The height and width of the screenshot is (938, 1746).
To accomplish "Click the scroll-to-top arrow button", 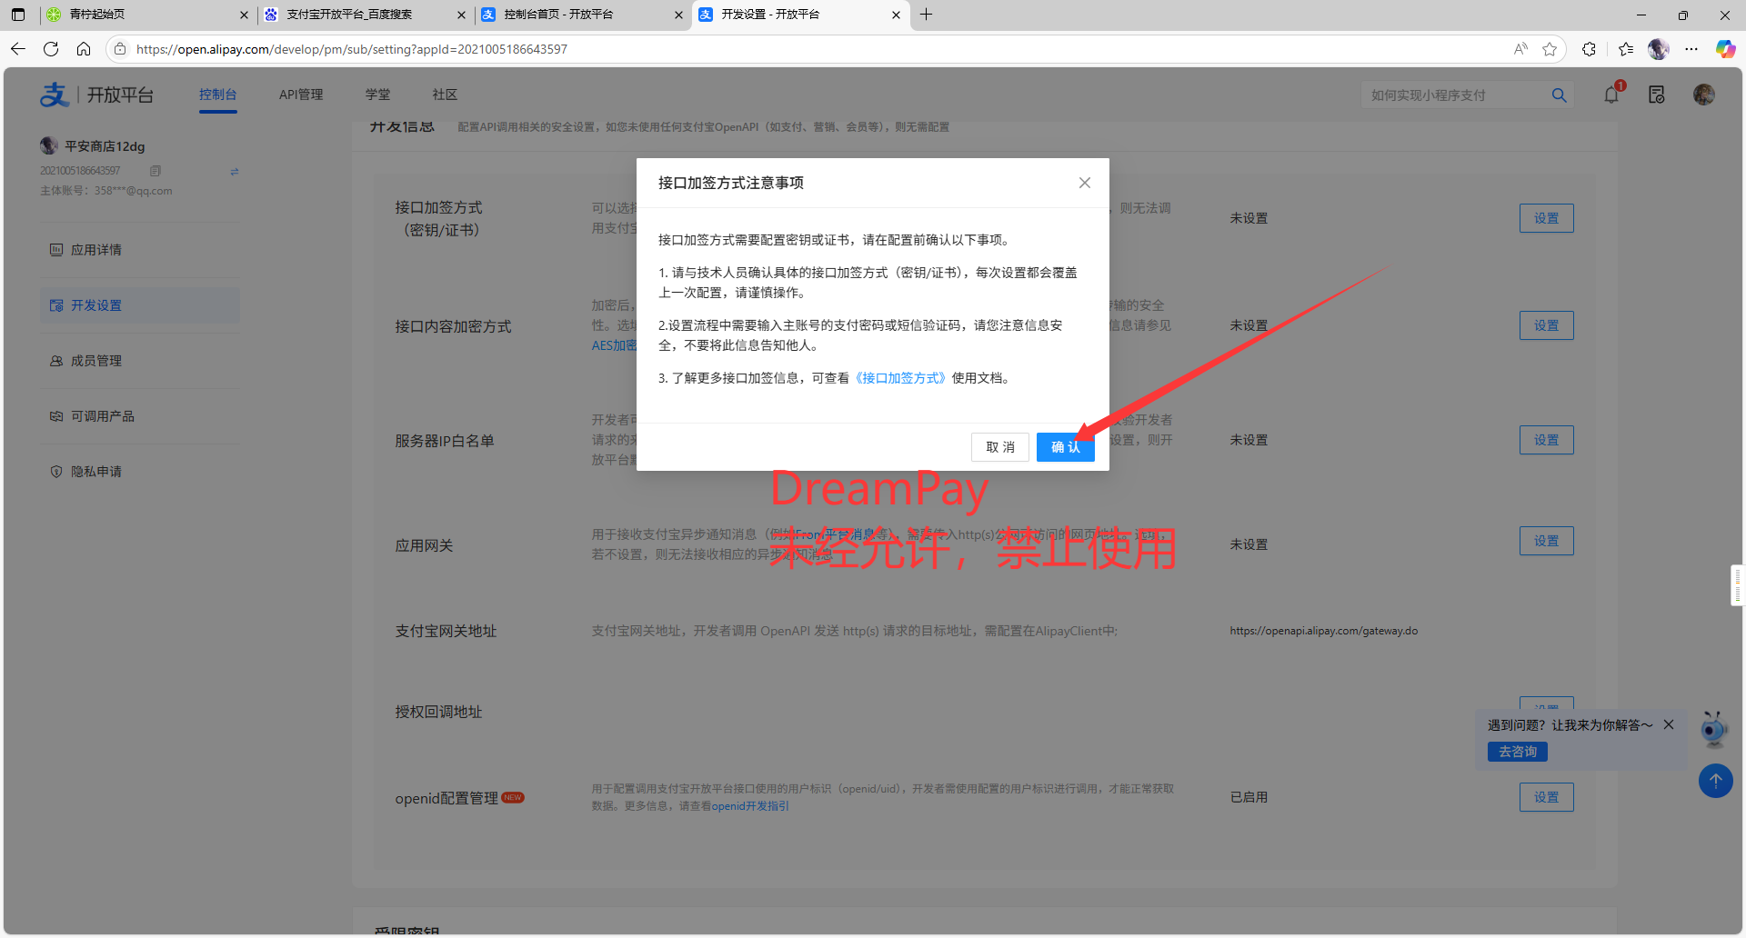I will click(x=1715, y=781).
